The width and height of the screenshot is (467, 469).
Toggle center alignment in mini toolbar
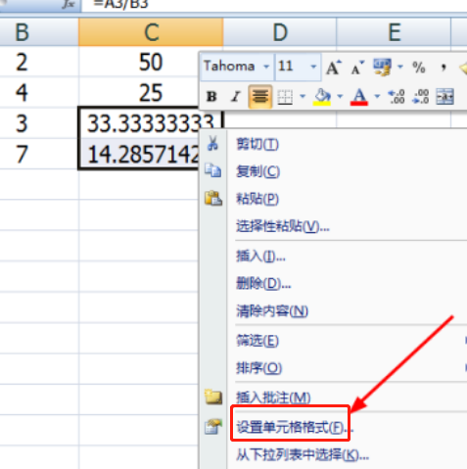click(260, 97)
